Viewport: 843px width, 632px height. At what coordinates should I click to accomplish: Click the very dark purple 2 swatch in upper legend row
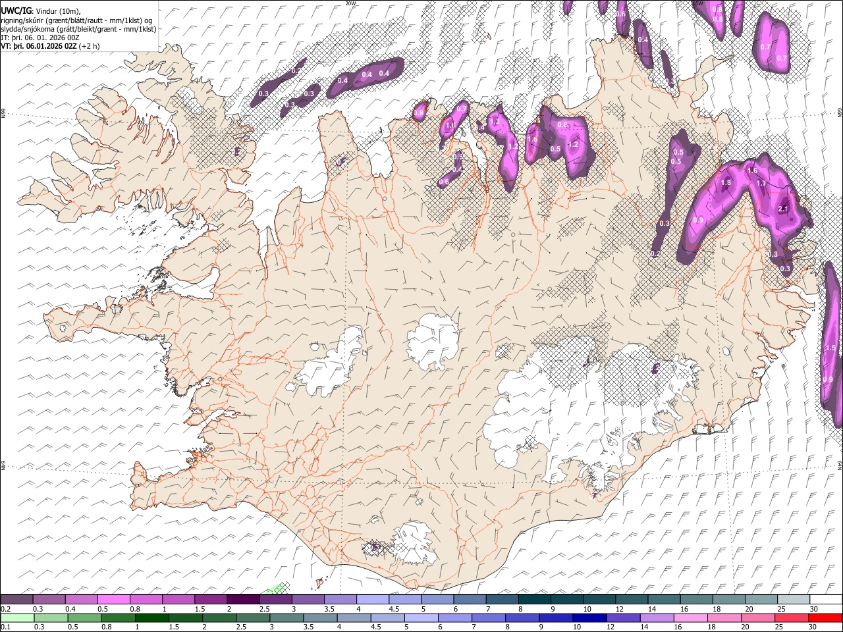[244, 600]
